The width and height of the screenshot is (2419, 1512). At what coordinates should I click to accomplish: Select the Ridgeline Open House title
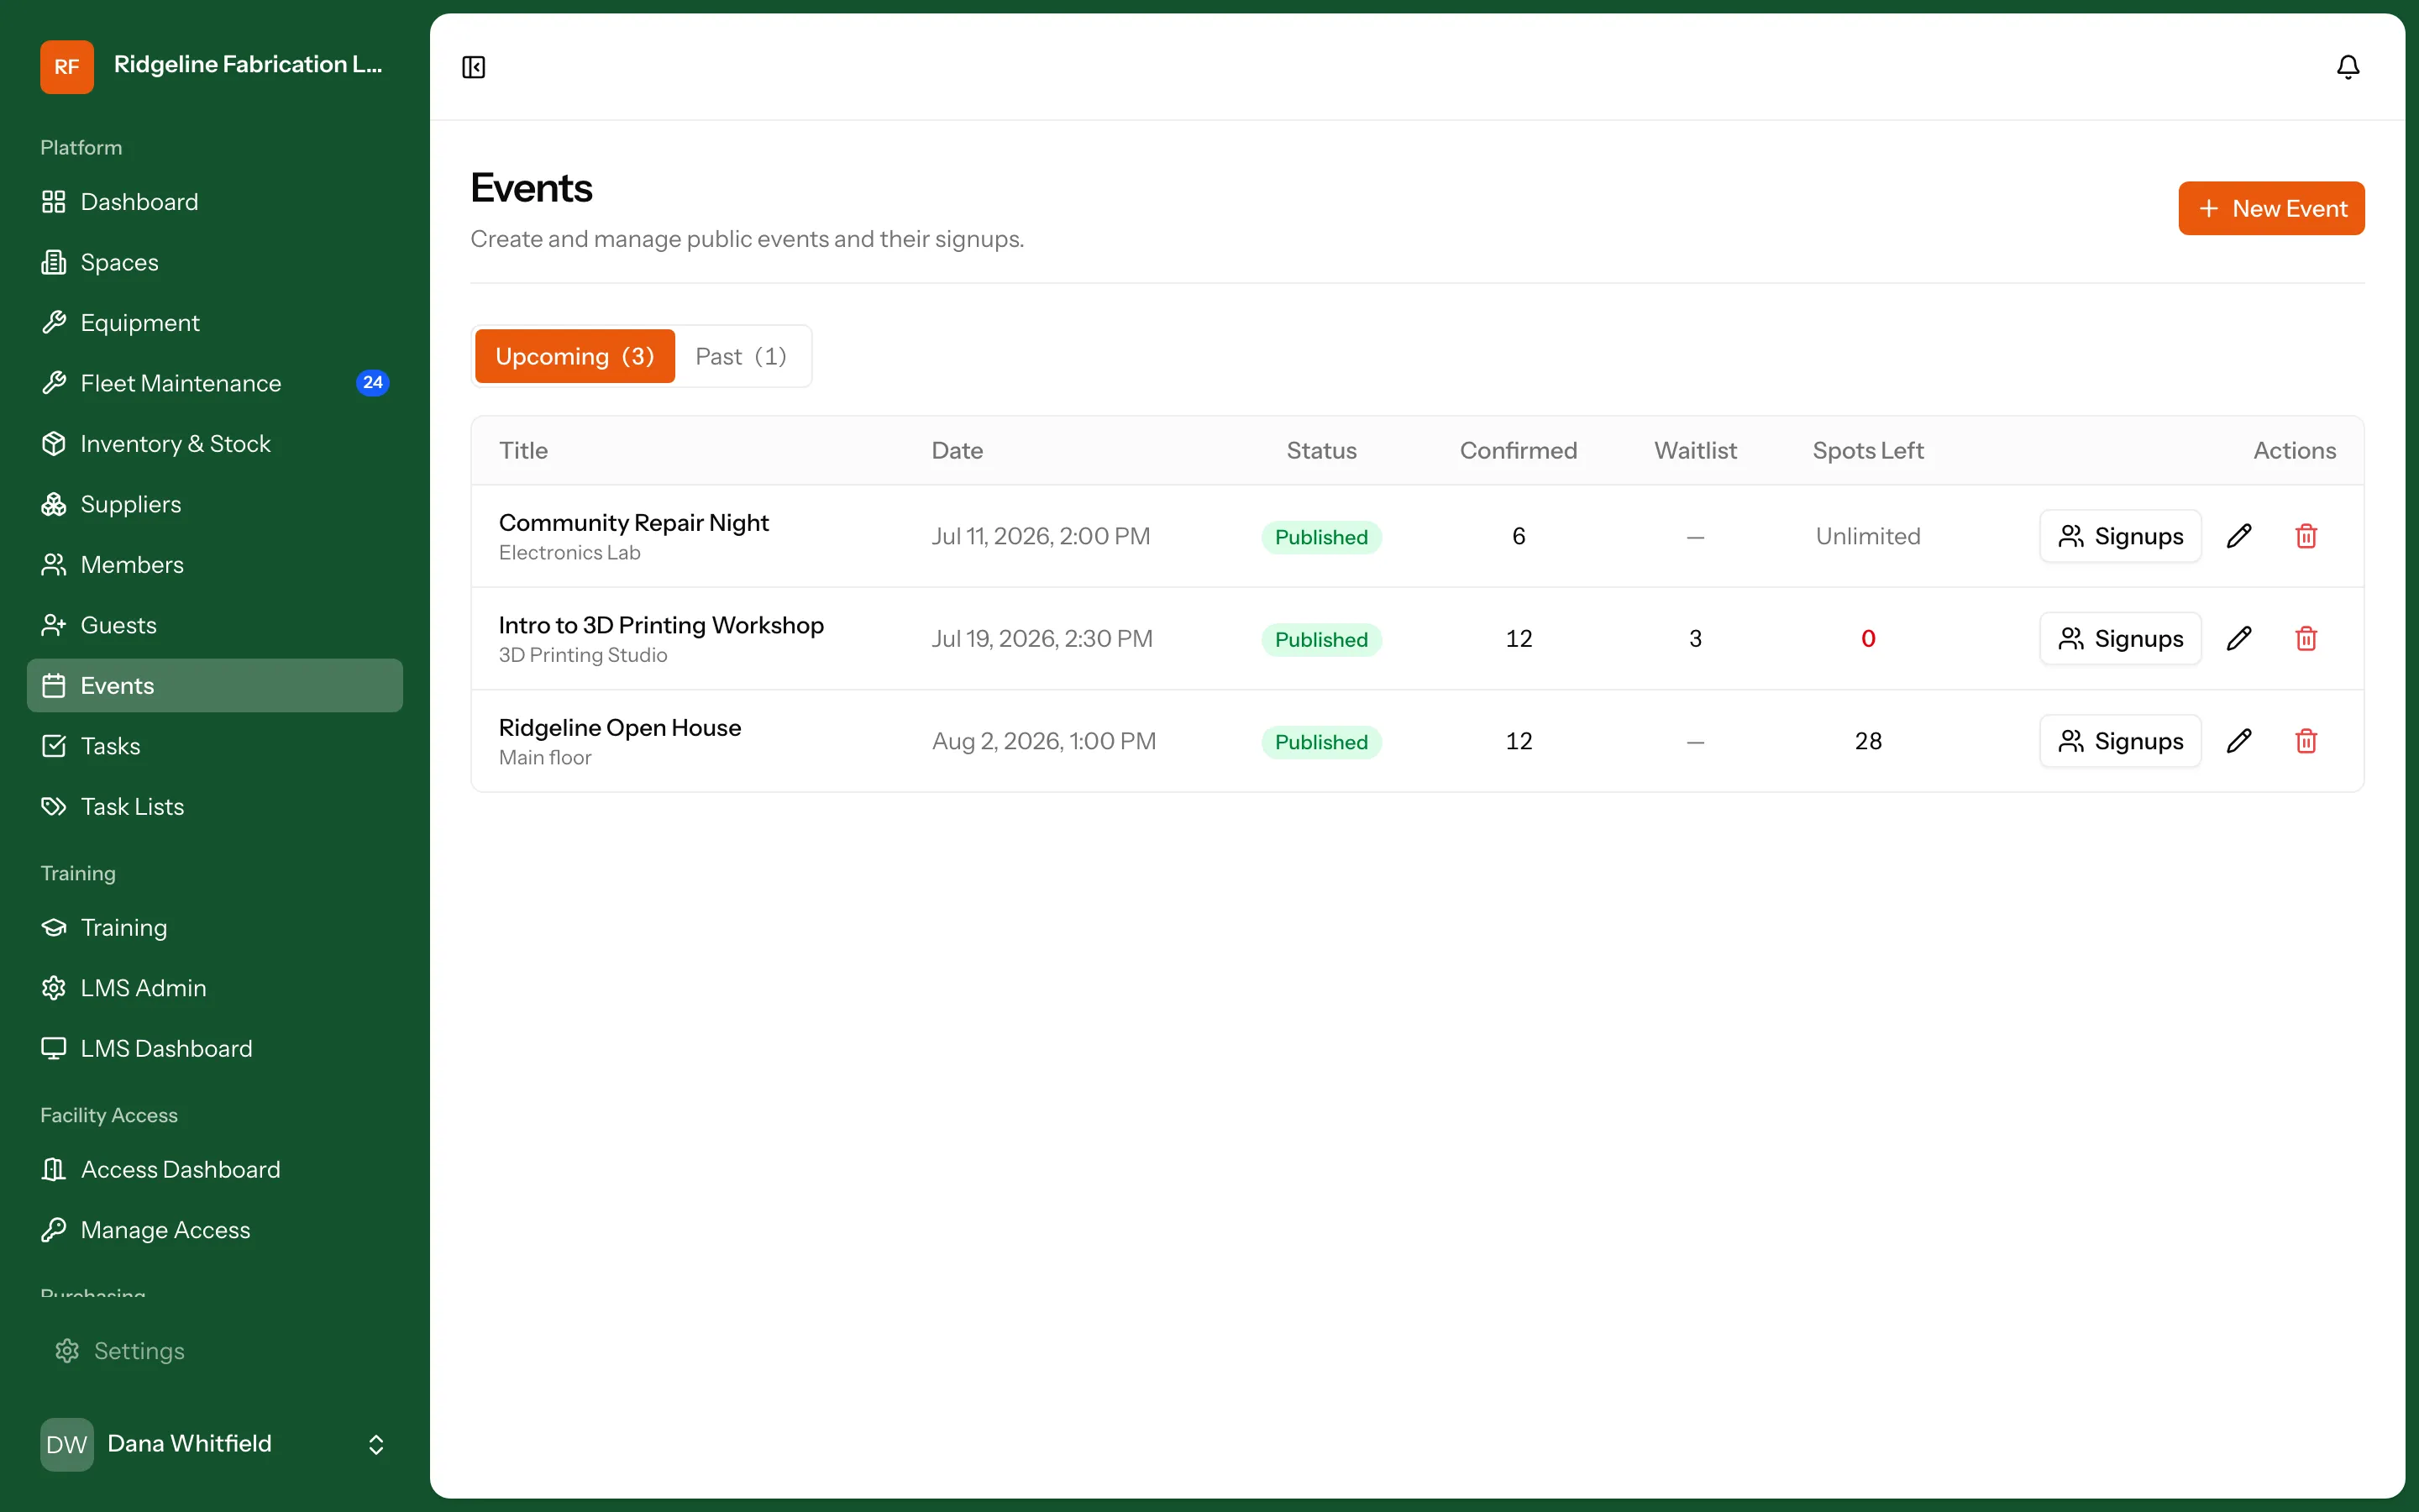pyautogui.click(x=620, y=728)
